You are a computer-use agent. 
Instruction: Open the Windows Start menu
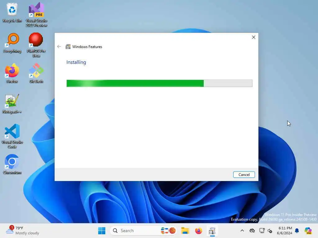(102, 231)
